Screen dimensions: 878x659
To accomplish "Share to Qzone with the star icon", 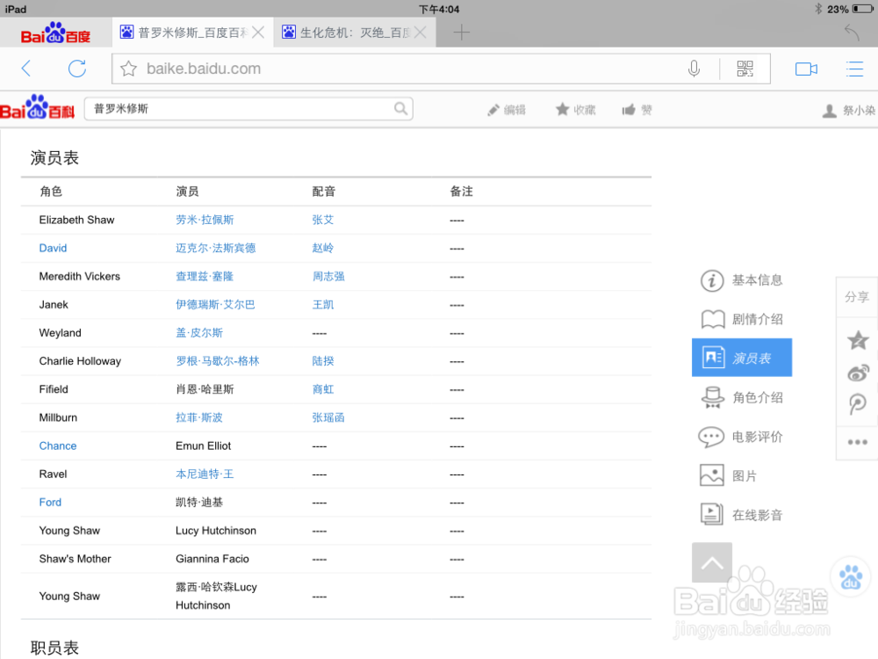I will pos(857,340).
